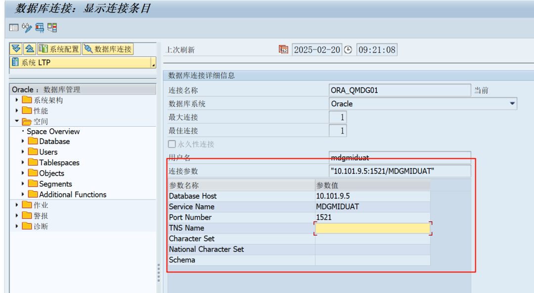
Task: Click the refresh time field 09:21:08
Action: pyautogui.click(x=377, y=50)
